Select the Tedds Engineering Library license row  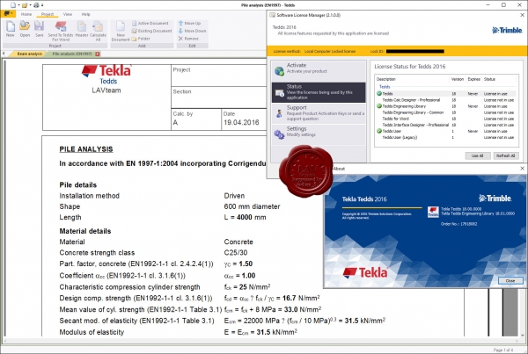click(x=446, y=106)
